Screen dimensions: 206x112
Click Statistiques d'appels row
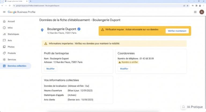point(60,95)
